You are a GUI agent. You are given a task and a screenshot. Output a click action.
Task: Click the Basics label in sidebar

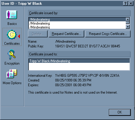point(12,24)
